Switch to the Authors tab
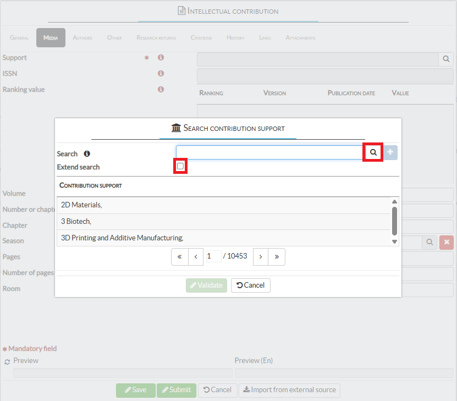The height and width of the screenshot is (401, 457). click(82, 38)
